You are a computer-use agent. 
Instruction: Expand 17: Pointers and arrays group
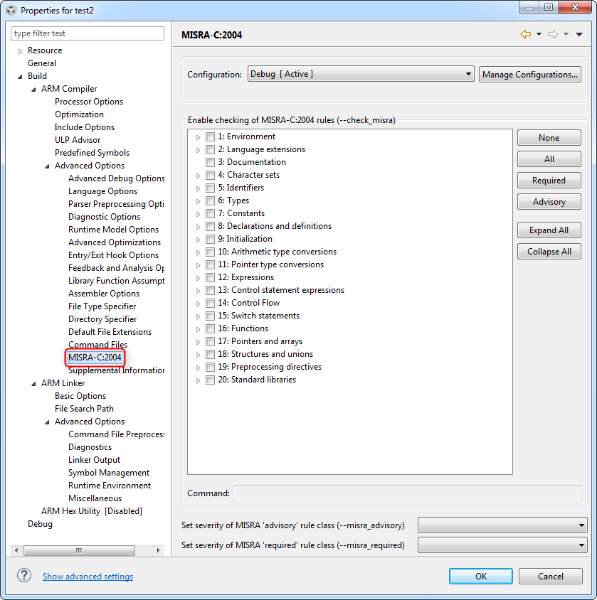(x=198, y=342)
